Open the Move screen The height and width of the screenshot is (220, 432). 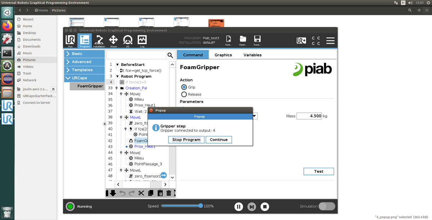click(x=113, y=41)
